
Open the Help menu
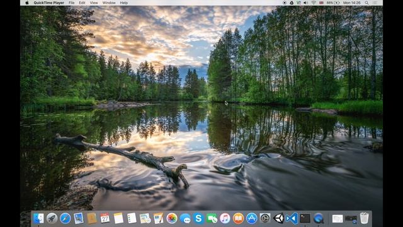click(x=124, y=3)
